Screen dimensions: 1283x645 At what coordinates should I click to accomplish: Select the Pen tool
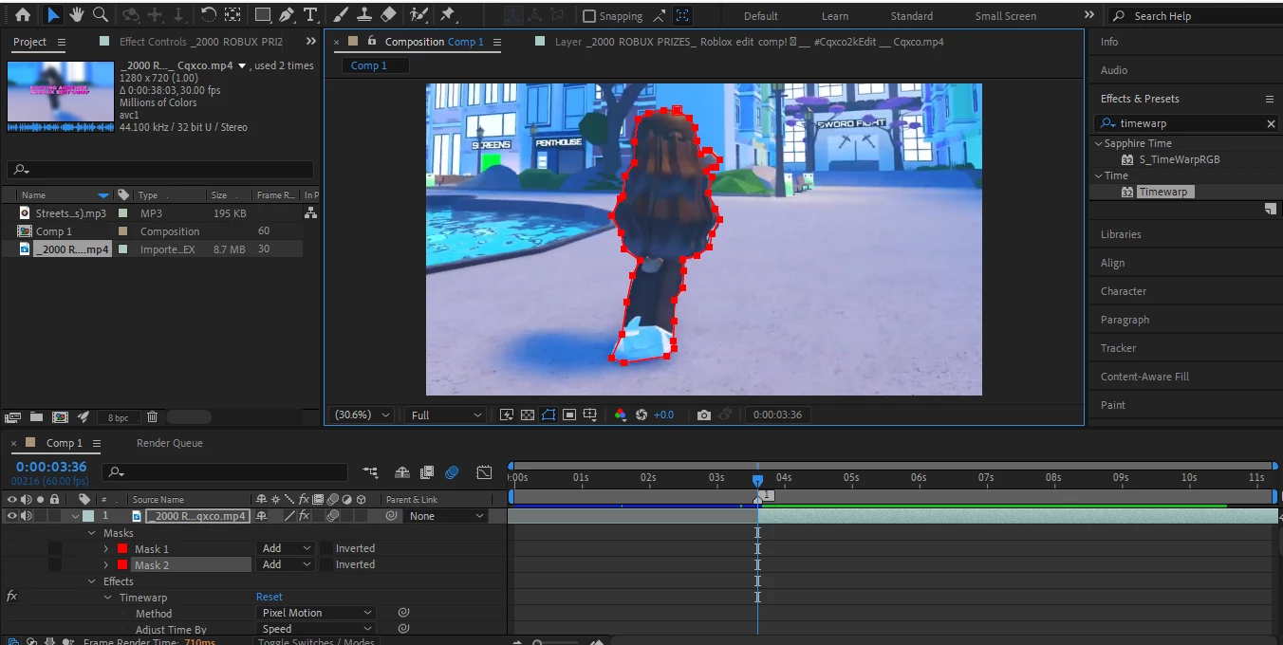(x=287, y=15)
